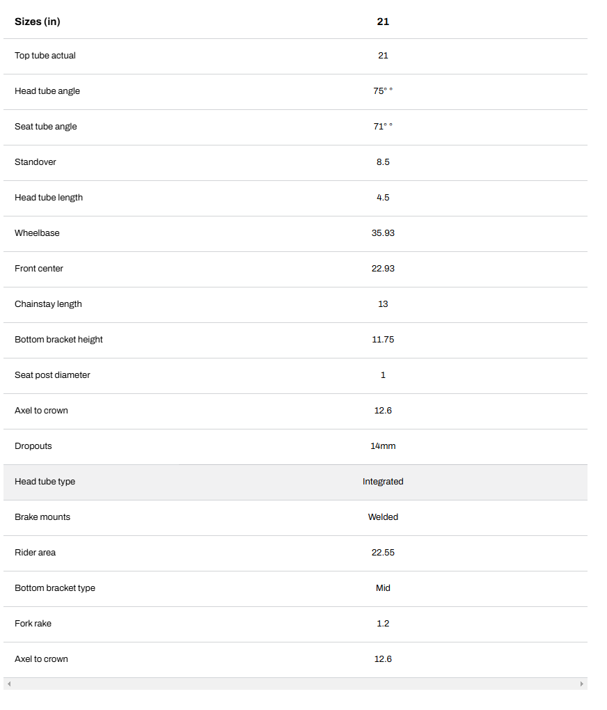Image resolution: width=607 pixels, height=710 pixels.
Task: Click the Sizes (in) column header
Action: (x=38, y=22)
